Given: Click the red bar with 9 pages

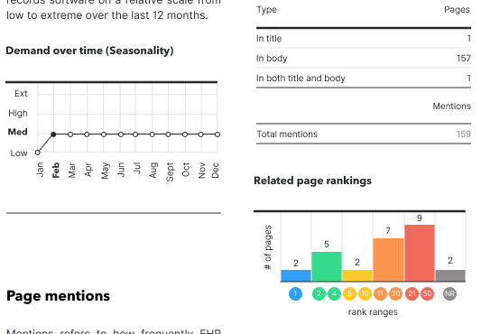Looking at the screenshot, I should point(420,253).
